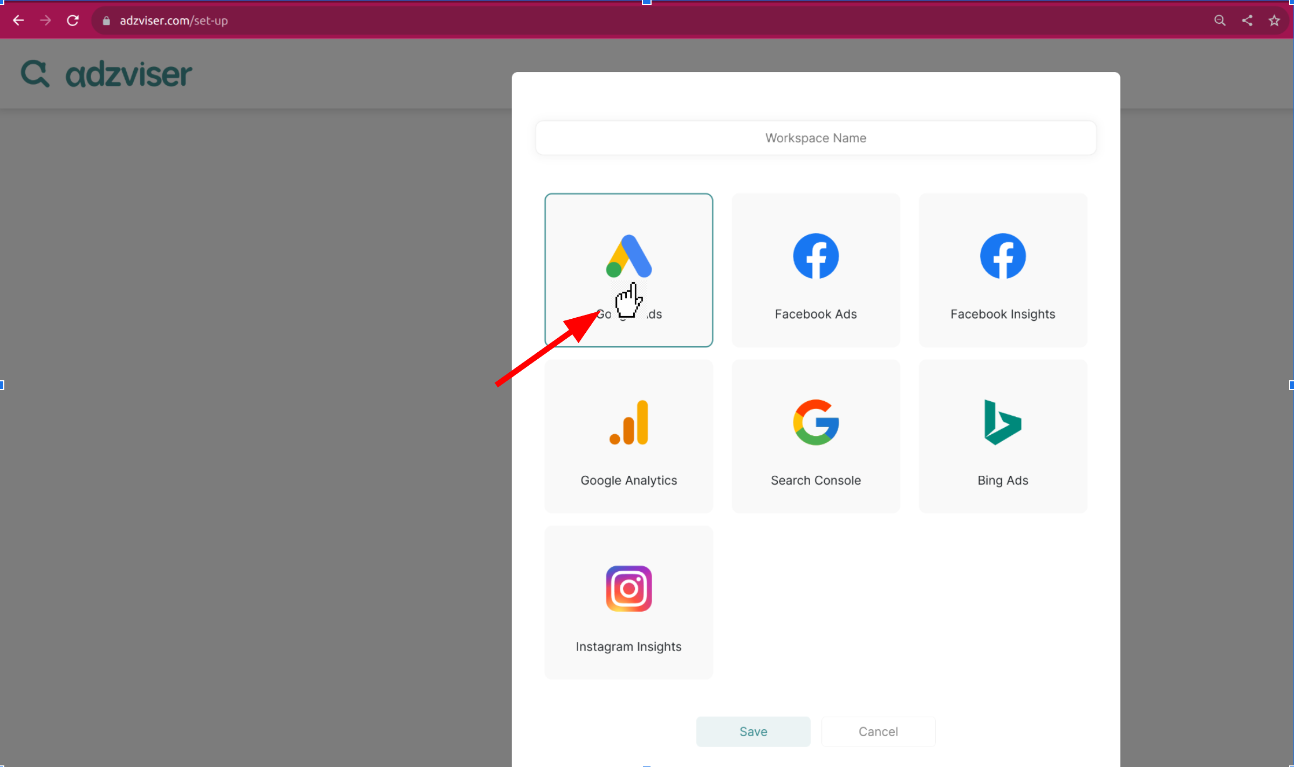This screenshot has width=1294, height=767.
Task: Reload the current page
Action: [x=73, y=20]
